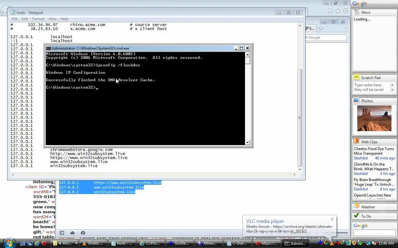Open the Notepad Help menu
This screenshot has width=398, height=248.
[x=64, y=19]
